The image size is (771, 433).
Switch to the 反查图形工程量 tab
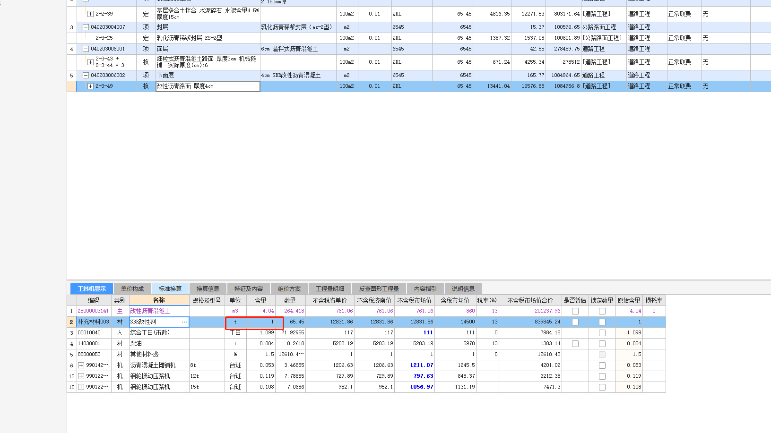click(x=379, y=289)
